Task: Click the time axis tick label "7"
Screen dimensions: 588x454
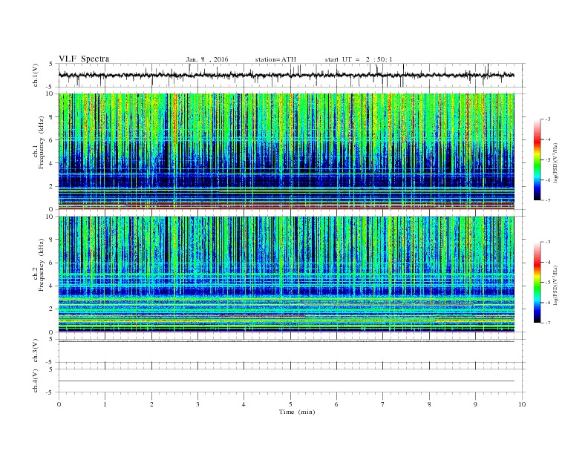Action: (383, 404)
